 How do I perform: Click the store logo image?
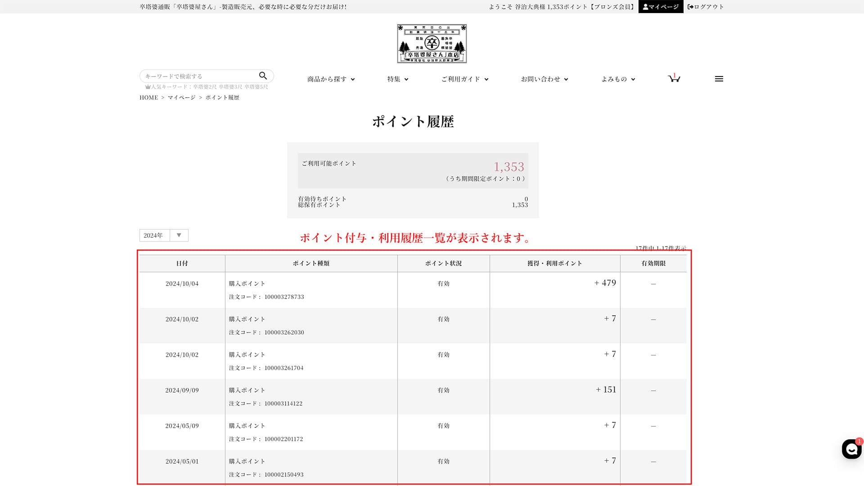pos(432,44)
